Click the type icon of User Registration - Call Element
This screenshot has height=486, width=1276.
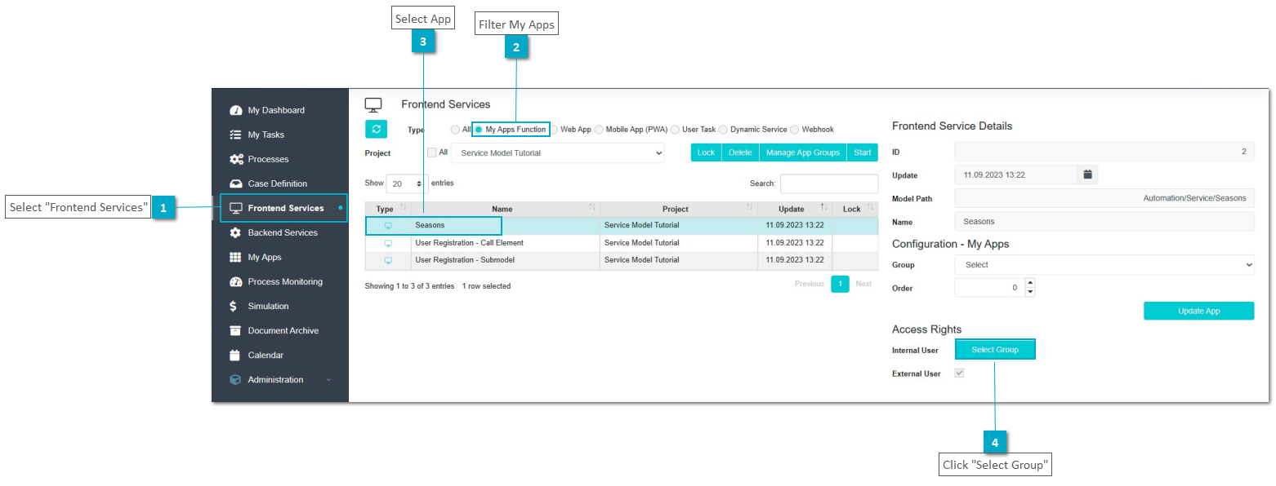pos(388,243)
